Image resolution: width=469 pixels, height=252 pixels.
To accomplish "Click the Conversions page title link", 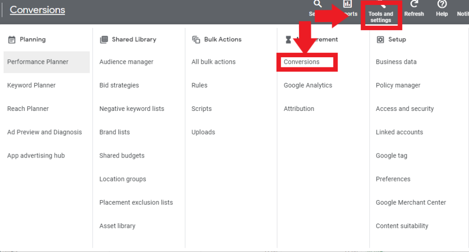I will pyautogui.click(x=38, y=10).
